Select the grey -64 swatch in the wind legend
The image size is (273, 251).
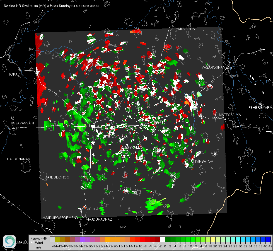52,239
